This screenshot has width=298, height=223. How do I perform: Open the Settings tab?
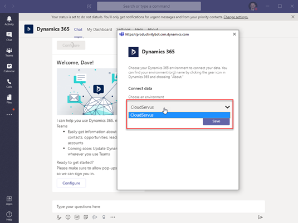pos(123,29)
